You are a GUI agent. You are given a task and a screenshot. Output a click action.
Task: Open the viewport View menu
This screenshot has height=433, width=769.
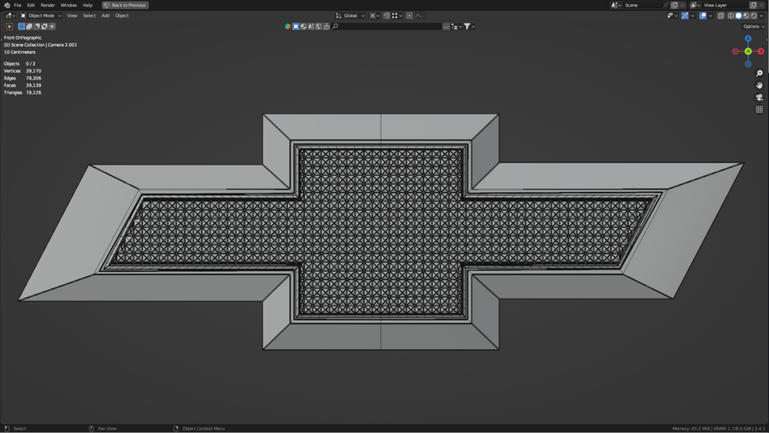72,16
